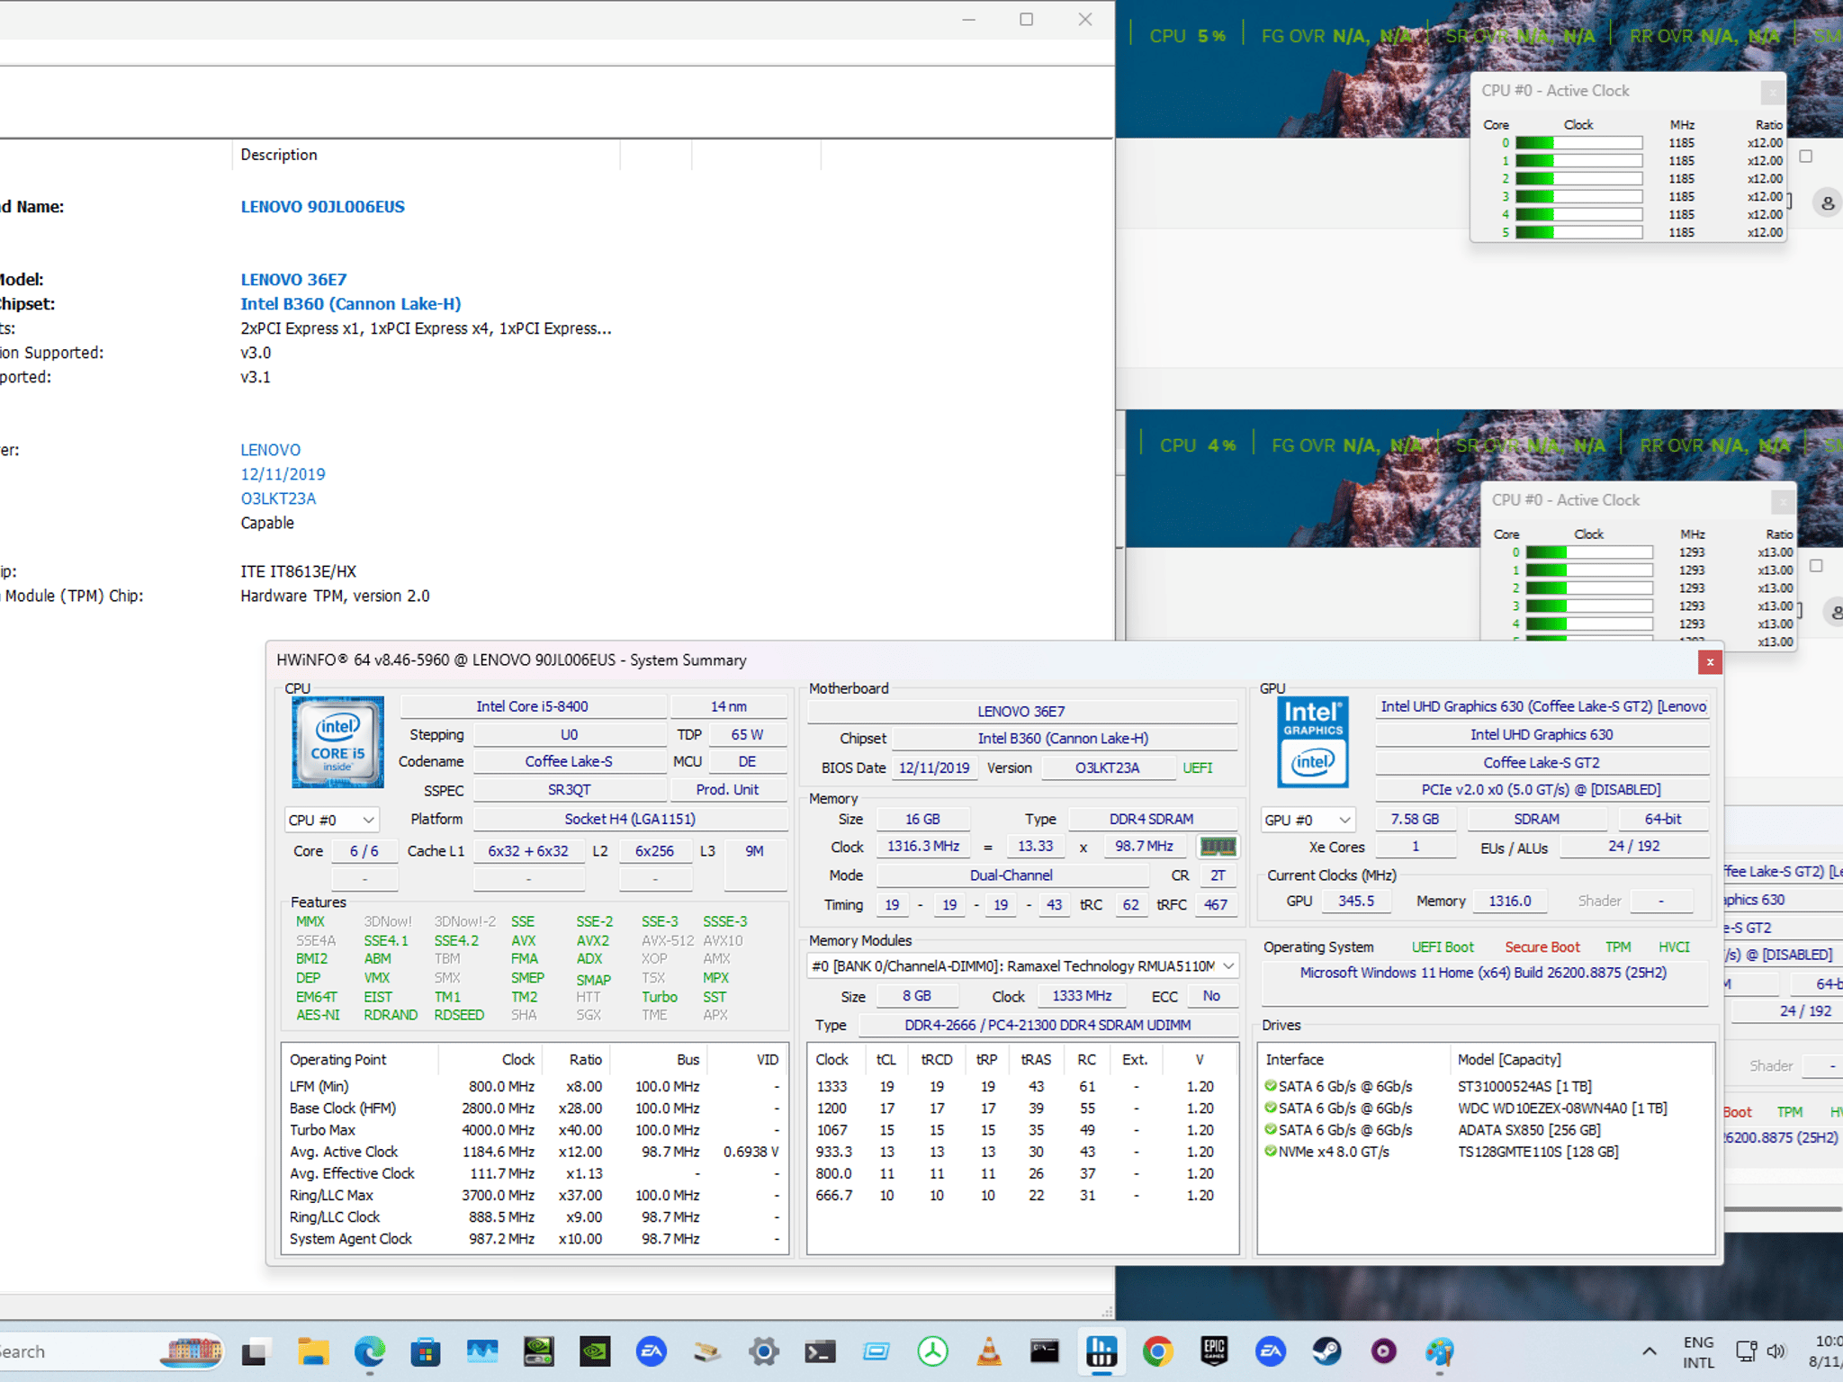The height and width of the screenshot is (1382, 1843).
Task: Click the LENOVO 90JL006EUS brand name value
Action: pos(322,207)
